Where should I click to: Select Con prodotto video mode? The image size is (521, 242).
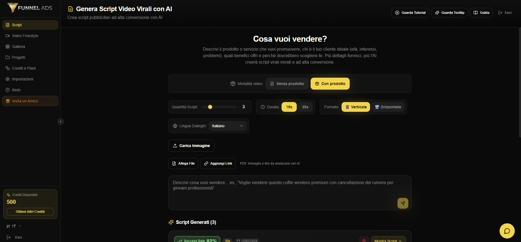[330, 84]
